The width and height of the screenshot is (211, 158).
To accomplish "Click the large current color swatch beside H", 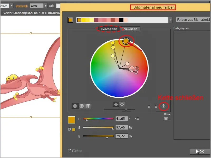I will [x=71, y=120].
